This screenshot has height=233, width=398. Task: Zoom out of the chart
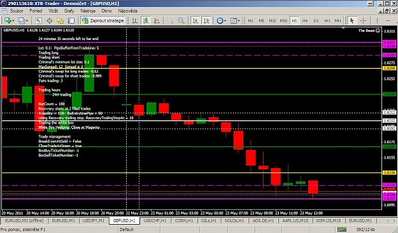[x=181, y=20]
